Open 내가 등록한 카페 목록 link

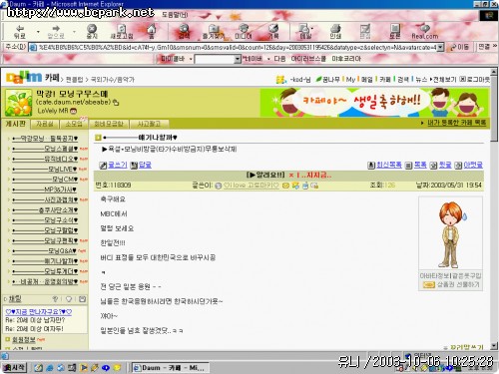[x=456, y=123]
